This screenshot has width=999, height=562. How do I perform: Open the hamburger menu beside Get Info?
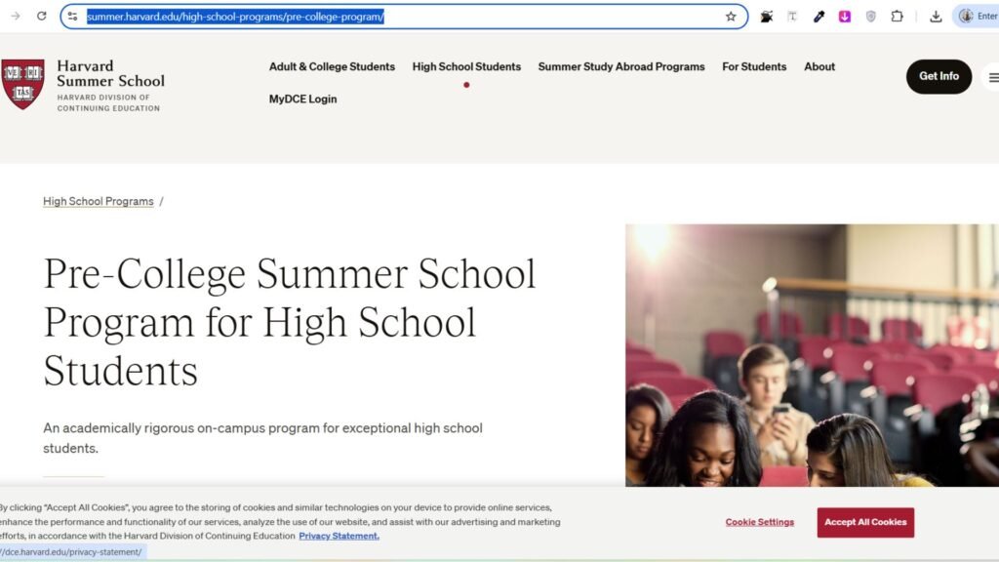coord(992,77)
